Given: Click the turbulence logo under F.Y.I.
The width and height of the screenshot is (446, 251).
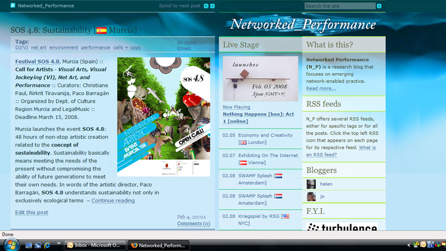Looking at the screenshot, I should point(342,226).
